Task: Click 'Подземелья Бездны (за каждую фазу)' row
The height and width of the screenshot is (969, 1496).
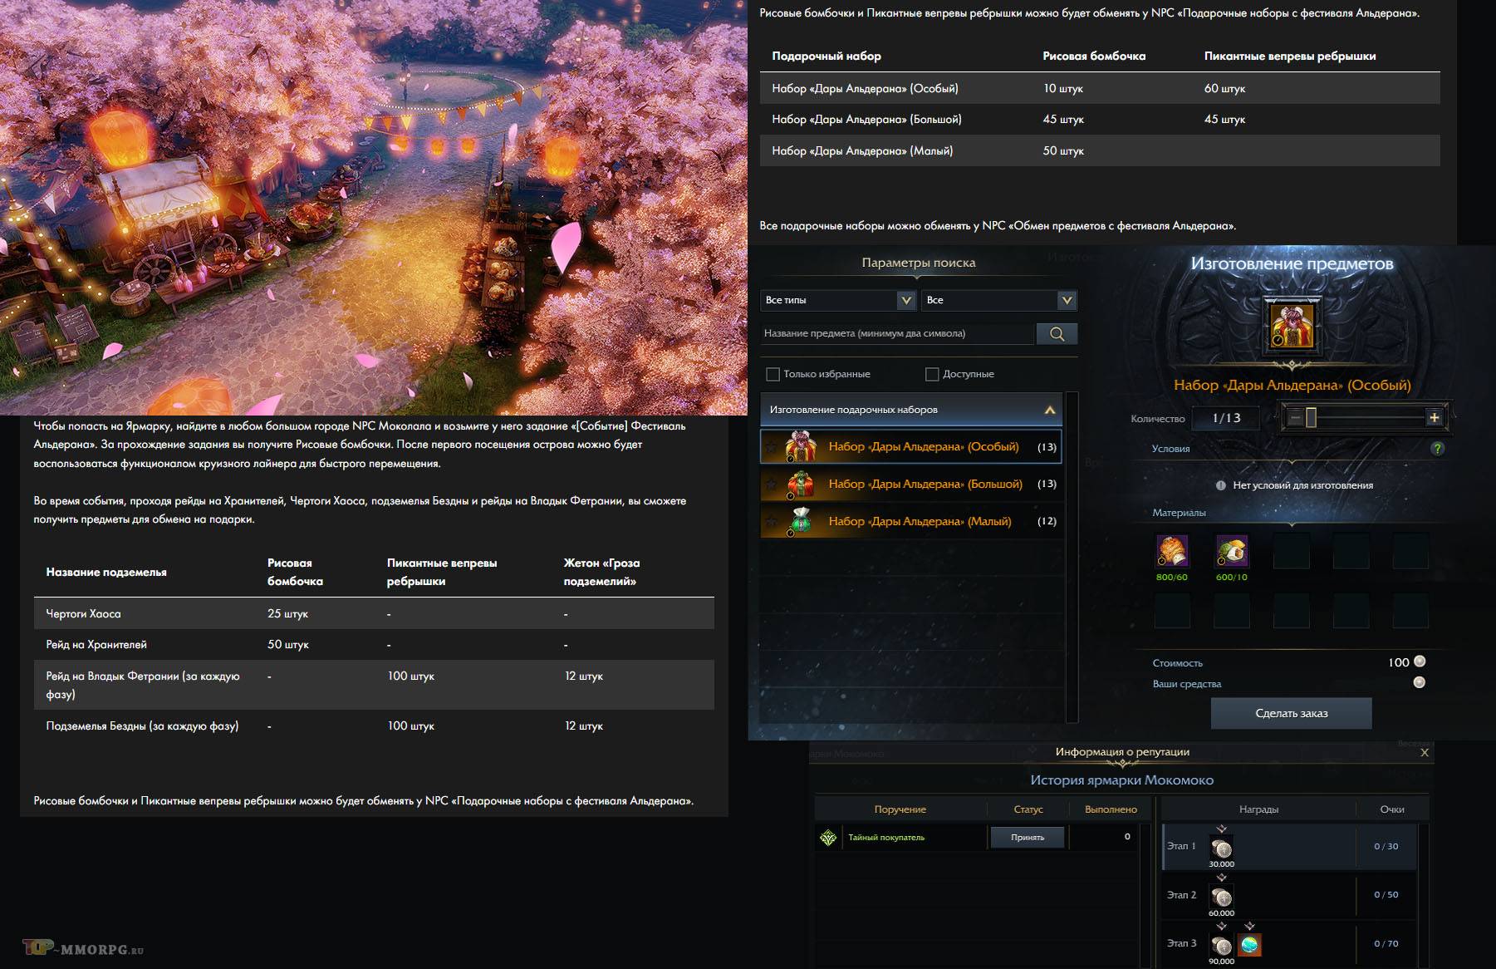Action: pos(374,726)
